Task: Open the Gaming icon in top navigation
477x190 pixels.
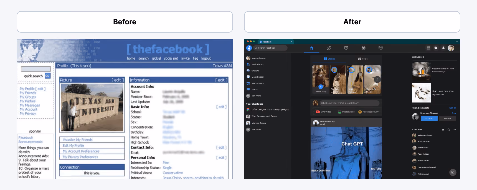Action: pyautogui.click(x=381, y=48)
